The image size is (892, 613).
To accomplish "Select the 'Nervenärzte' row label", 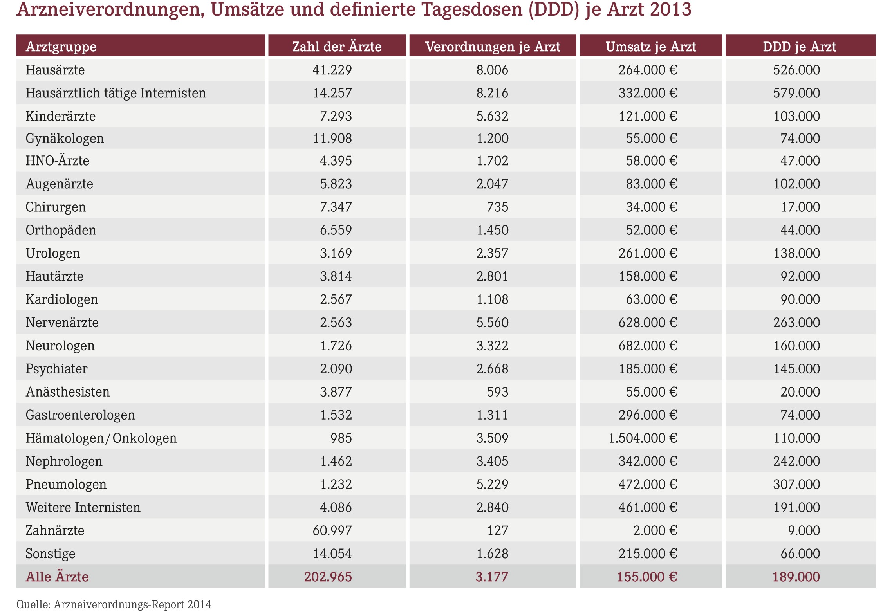I will click(x=62, y=323).
